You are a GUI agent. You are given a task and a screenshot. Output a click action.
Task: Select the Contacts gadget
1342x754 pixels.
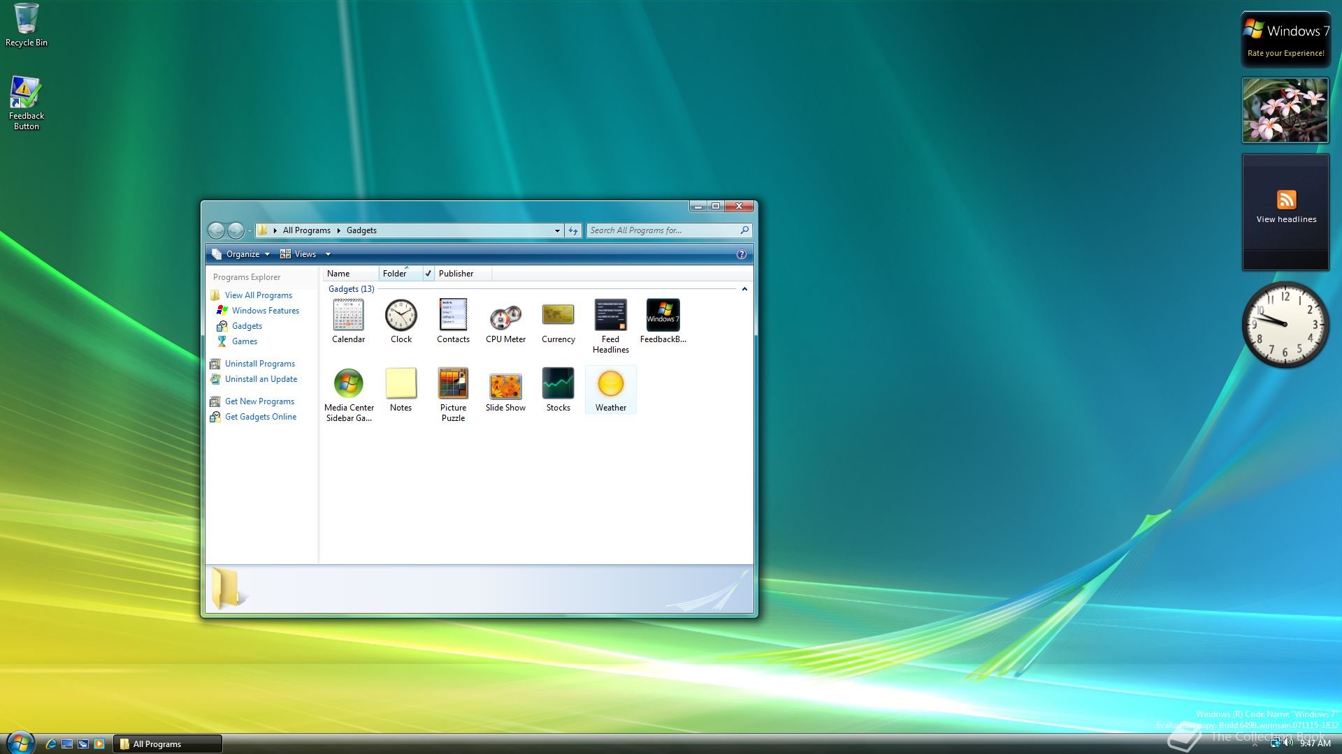coord(453,321)
